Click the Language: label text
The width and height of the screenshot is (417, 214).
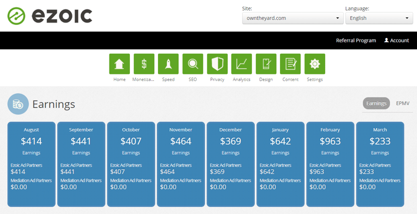357,8
